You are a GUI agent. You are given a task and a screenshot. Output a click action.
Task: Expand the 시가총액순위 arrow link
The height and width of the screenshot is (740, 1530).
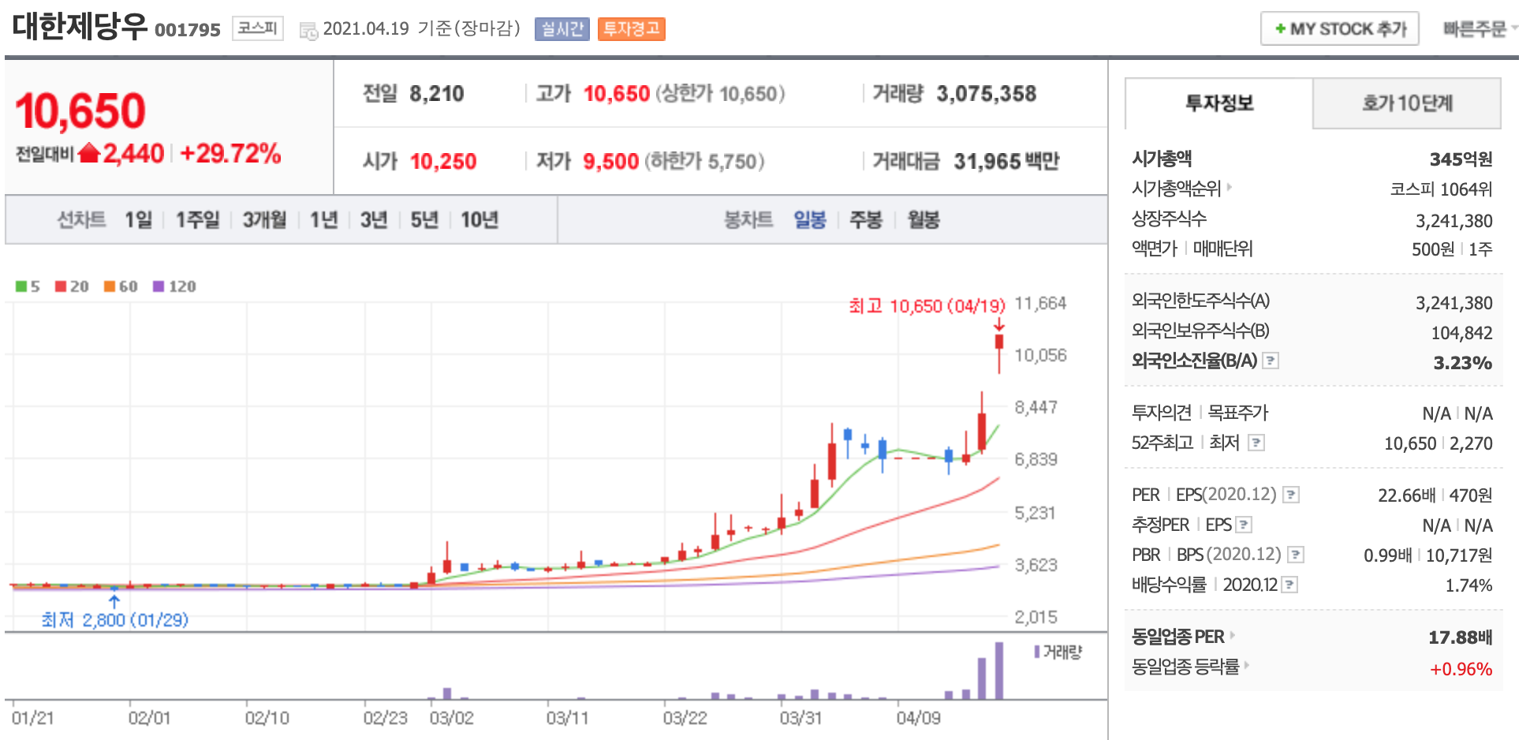coord(1229,188)
